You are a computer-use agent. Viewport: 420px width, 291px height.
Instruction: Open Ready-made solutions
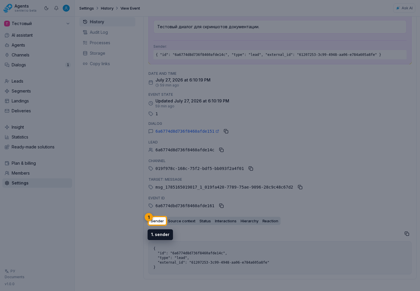[37, 147]
